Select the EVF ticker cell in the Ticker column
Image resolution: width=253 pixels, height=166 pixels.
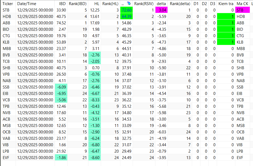click(x=8, y=158)
